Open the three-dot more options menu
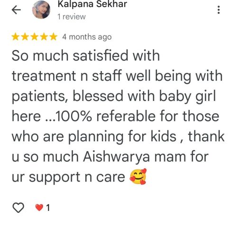Viewport: 237px width, 237px height. (219, 10)
